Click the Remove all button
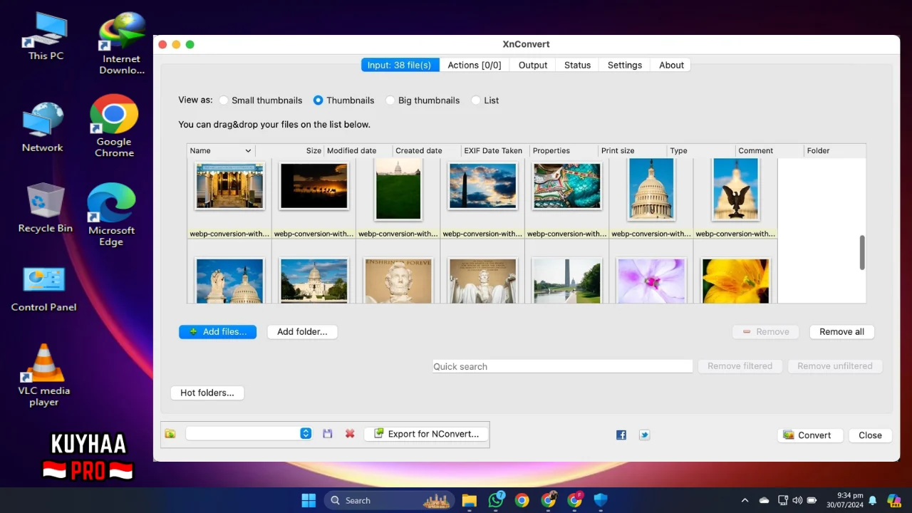The image size is (912, 513). [x=841, y=331]
